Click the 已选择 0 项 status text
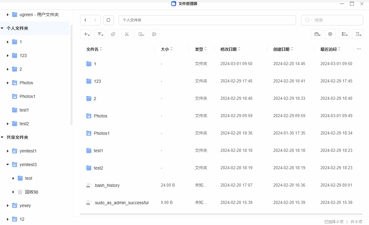The image size is (369, 225). 334,222
